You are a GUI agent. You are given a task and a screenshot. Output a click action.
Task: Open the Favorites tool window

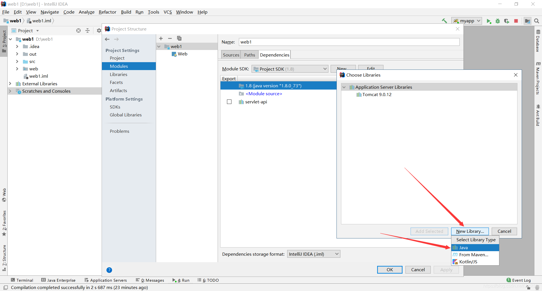(4, 223)
